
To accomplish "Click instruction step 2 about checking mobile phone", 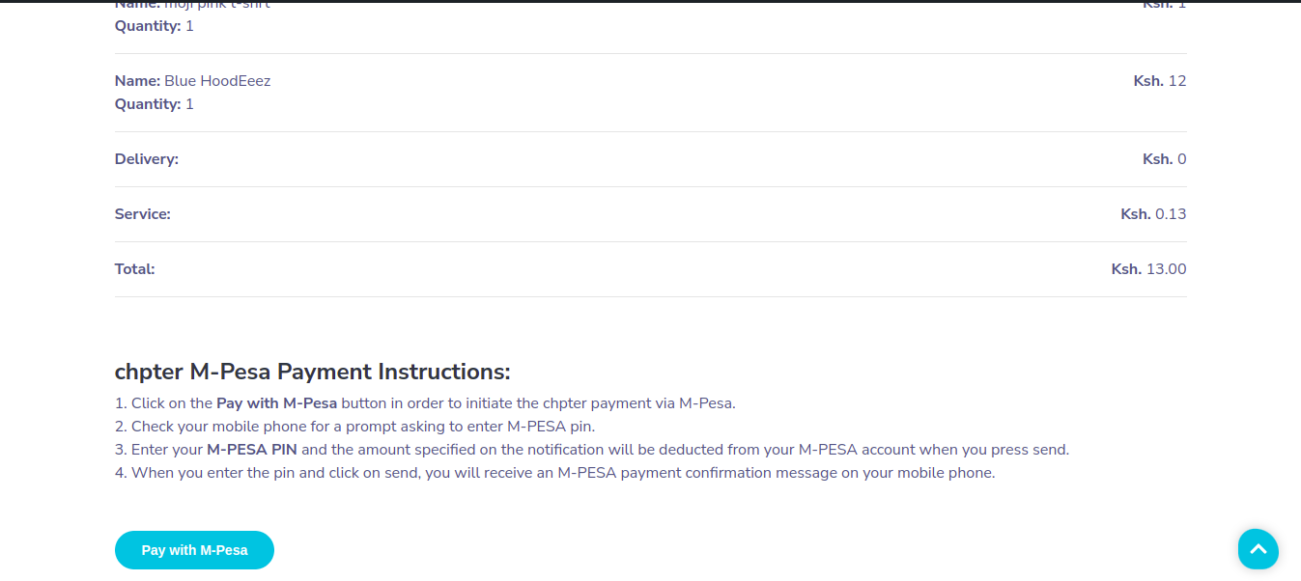I will pos(361,427).
